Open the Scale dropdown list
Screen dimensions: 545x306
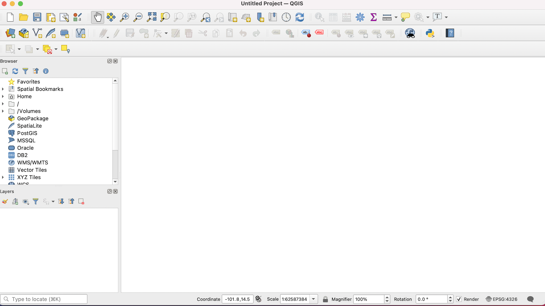click(313, 299)
